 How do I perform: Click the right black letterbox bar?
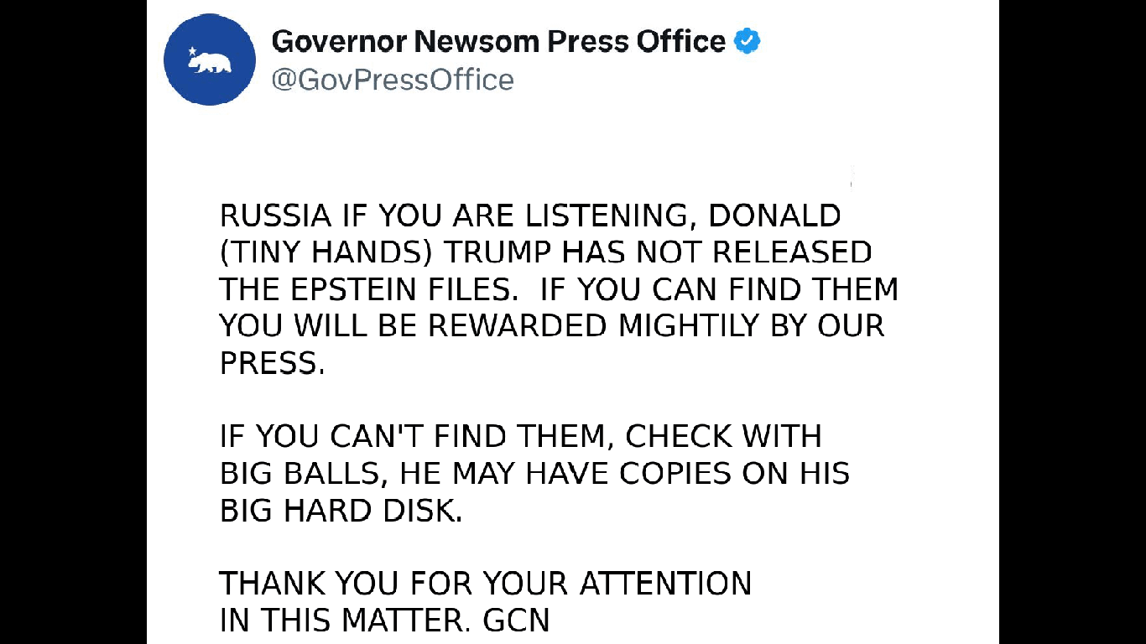[1072, 322]
